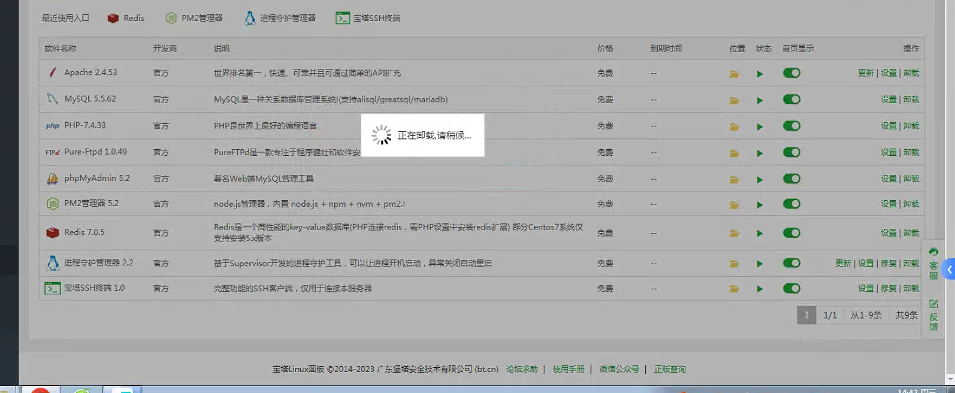The height and width of the screenshot is (393, 955).
Task: Open the 微信公众号 footer link
Action: [619, 369]
